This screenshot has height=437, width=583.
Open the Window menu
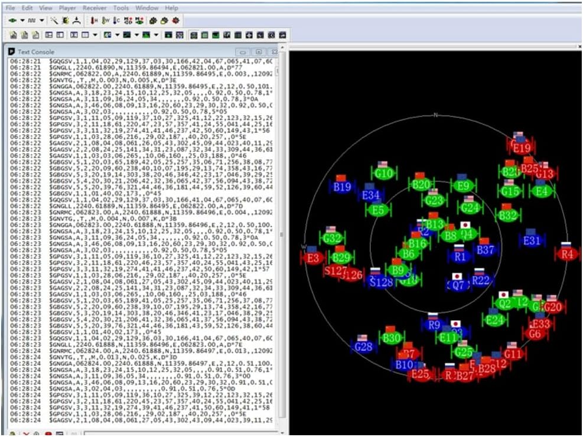147,8
